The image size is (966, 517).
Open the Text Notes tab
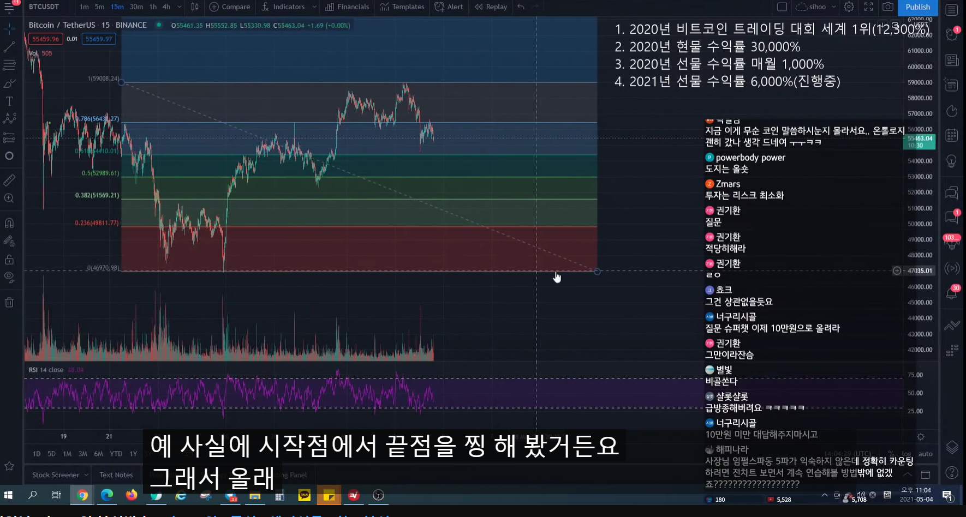(x=116, y=475)
